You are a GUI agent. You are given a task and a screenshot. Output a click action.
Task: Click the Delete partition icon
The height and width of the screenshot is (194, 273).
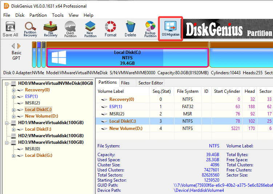pyautogui.click(x=130, y=29)
